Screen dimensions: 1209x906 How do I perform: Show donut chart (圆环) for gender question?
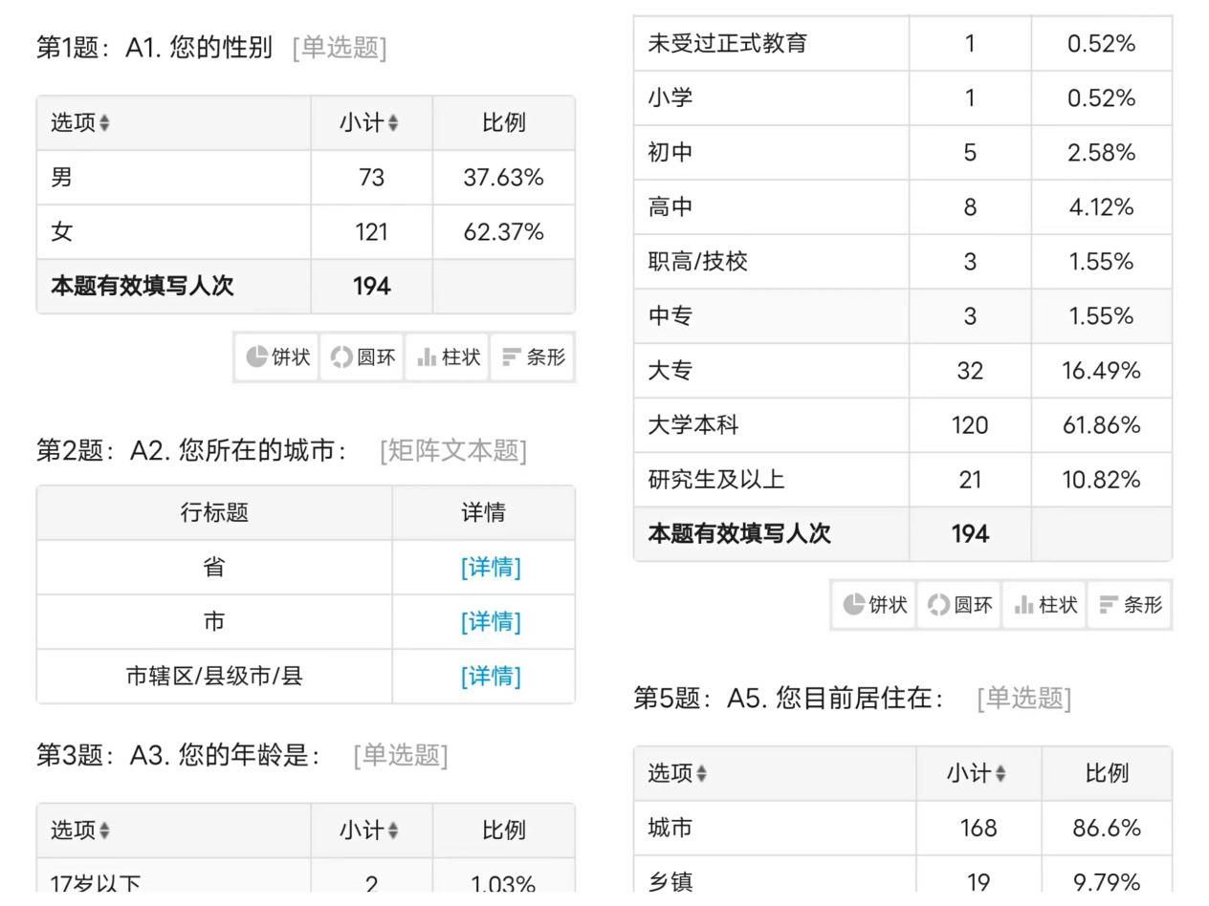(x=363, y=357)
